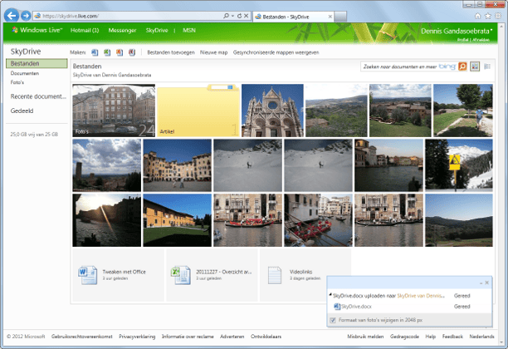Refresh the page in address bar

click(x=239, y=16)
